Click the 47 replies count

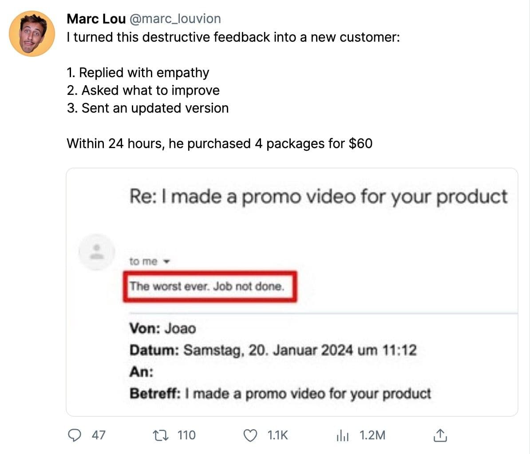99,435
